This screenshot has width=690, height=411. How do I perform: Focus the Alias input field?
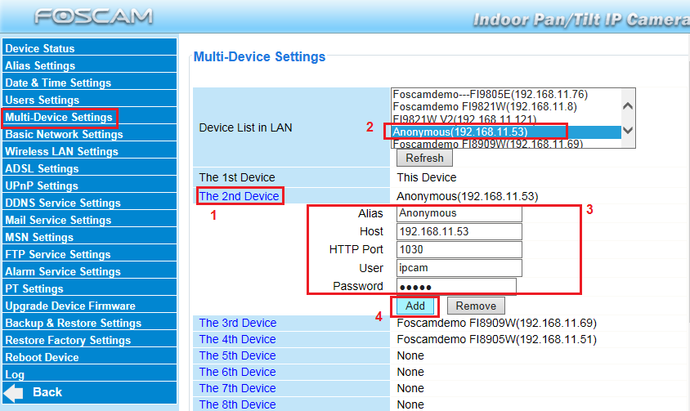tap(459, 213)
